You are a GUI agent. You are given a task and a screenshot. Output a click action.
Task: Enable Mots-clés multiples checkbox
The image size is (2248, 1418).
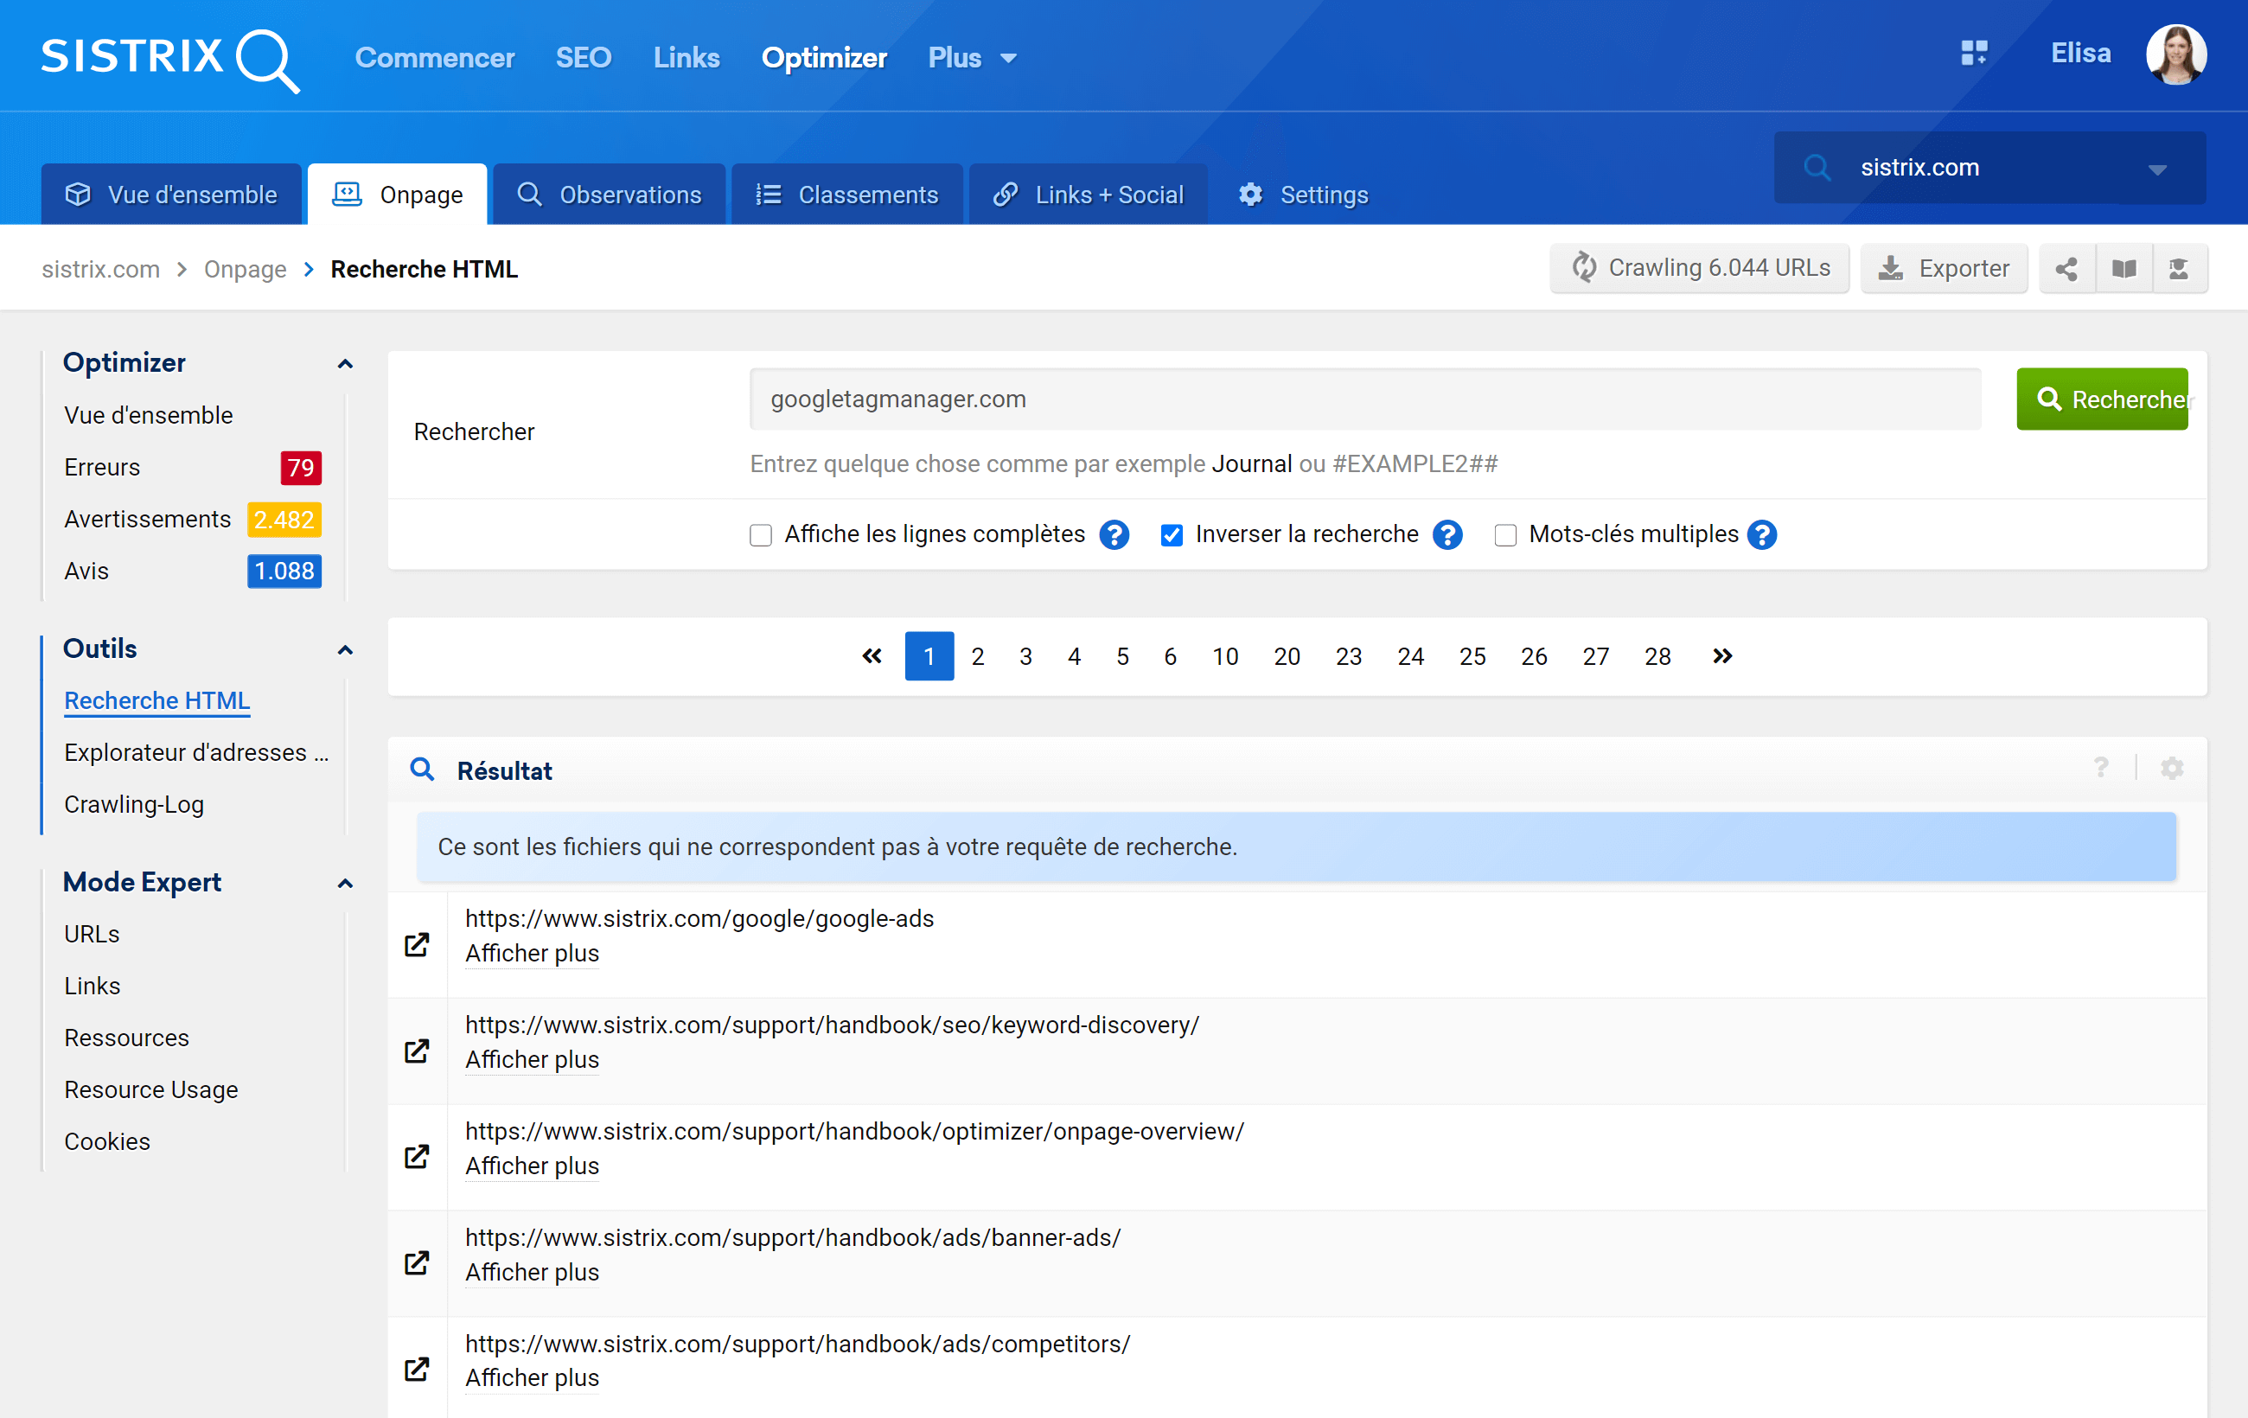1505,535
